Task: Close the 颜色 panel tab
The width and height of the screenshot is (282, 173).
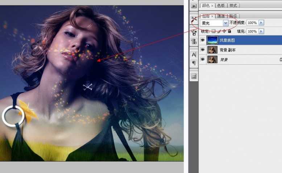Action: point(212,6)
